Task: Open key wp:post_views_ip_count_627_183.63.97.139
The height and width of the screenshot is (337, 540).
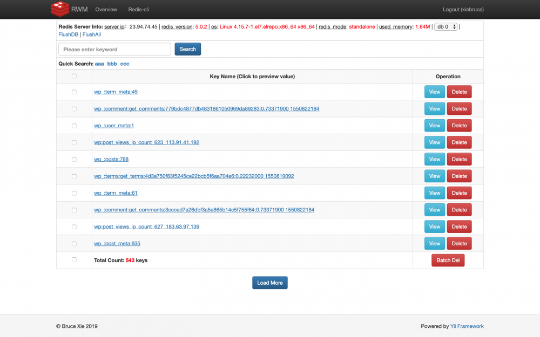Action: click(147, 226)
